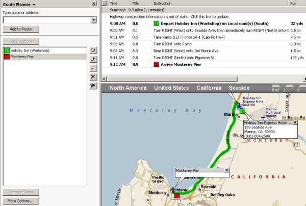Click the Optimize Stops button
The width and height of the screenshot is (306, 206).
(21, 192)
